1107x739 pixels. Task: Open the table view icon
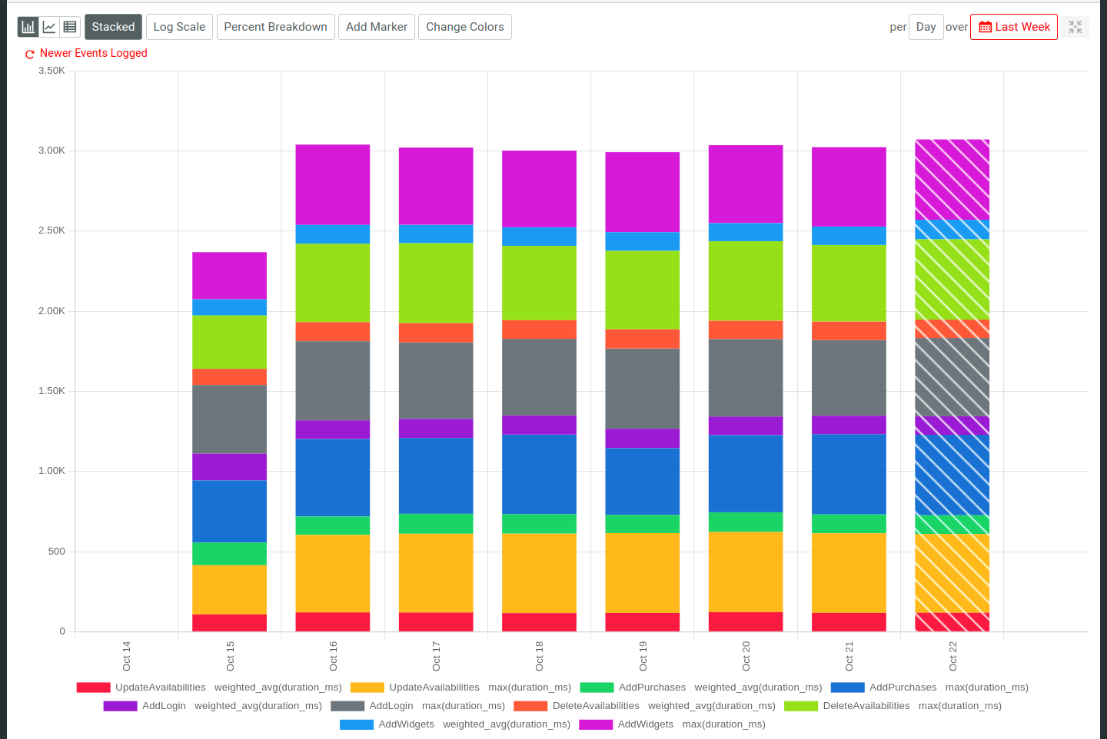click(x=69, y=26)
